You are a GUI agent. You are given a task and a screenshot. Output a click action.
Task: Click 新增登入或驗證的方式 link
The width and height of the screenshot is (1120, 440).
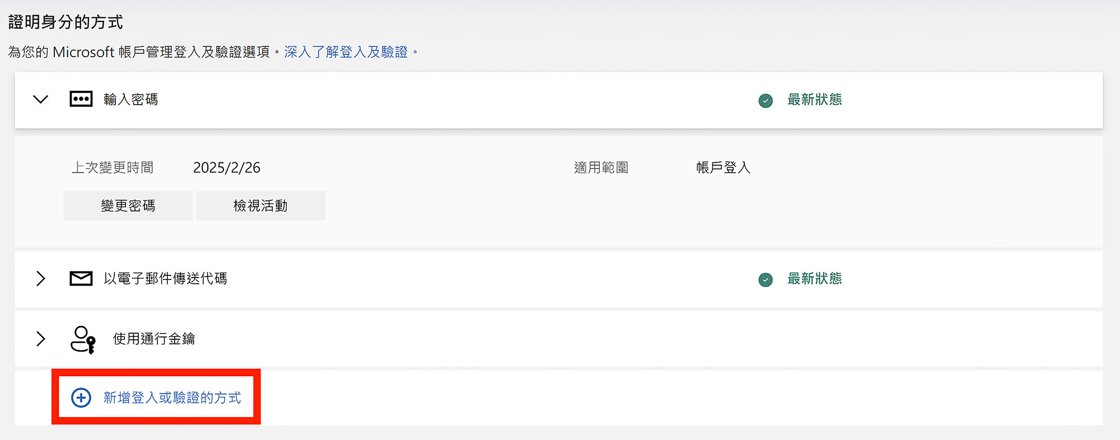(x=172, y=397)
